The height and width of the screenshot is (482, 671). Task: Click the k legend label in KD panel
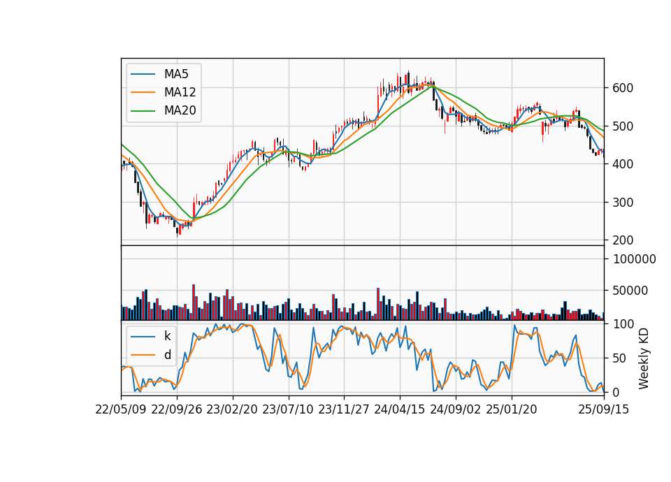pyautogui.click(x=167, y=336)
